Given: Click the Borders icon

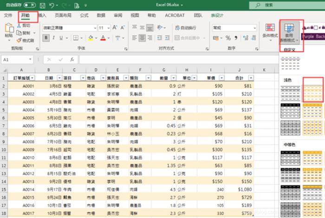Looking at the screenshot, I should 76,38.
